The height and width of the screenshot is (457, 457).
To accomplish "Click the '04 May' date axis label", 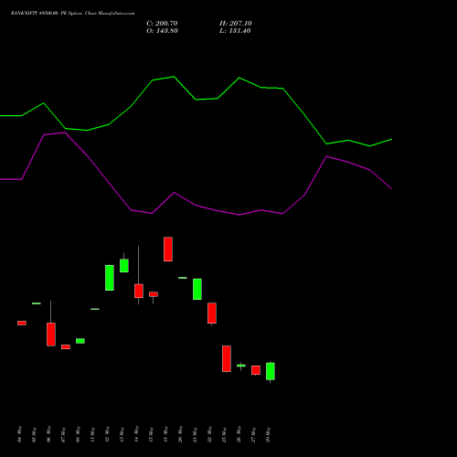I will click(19, 434).
